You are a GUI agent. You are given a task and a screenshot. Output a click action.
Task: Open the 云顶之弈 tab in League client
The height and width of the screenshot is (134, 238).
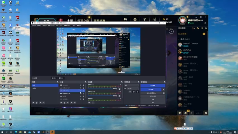83,20
